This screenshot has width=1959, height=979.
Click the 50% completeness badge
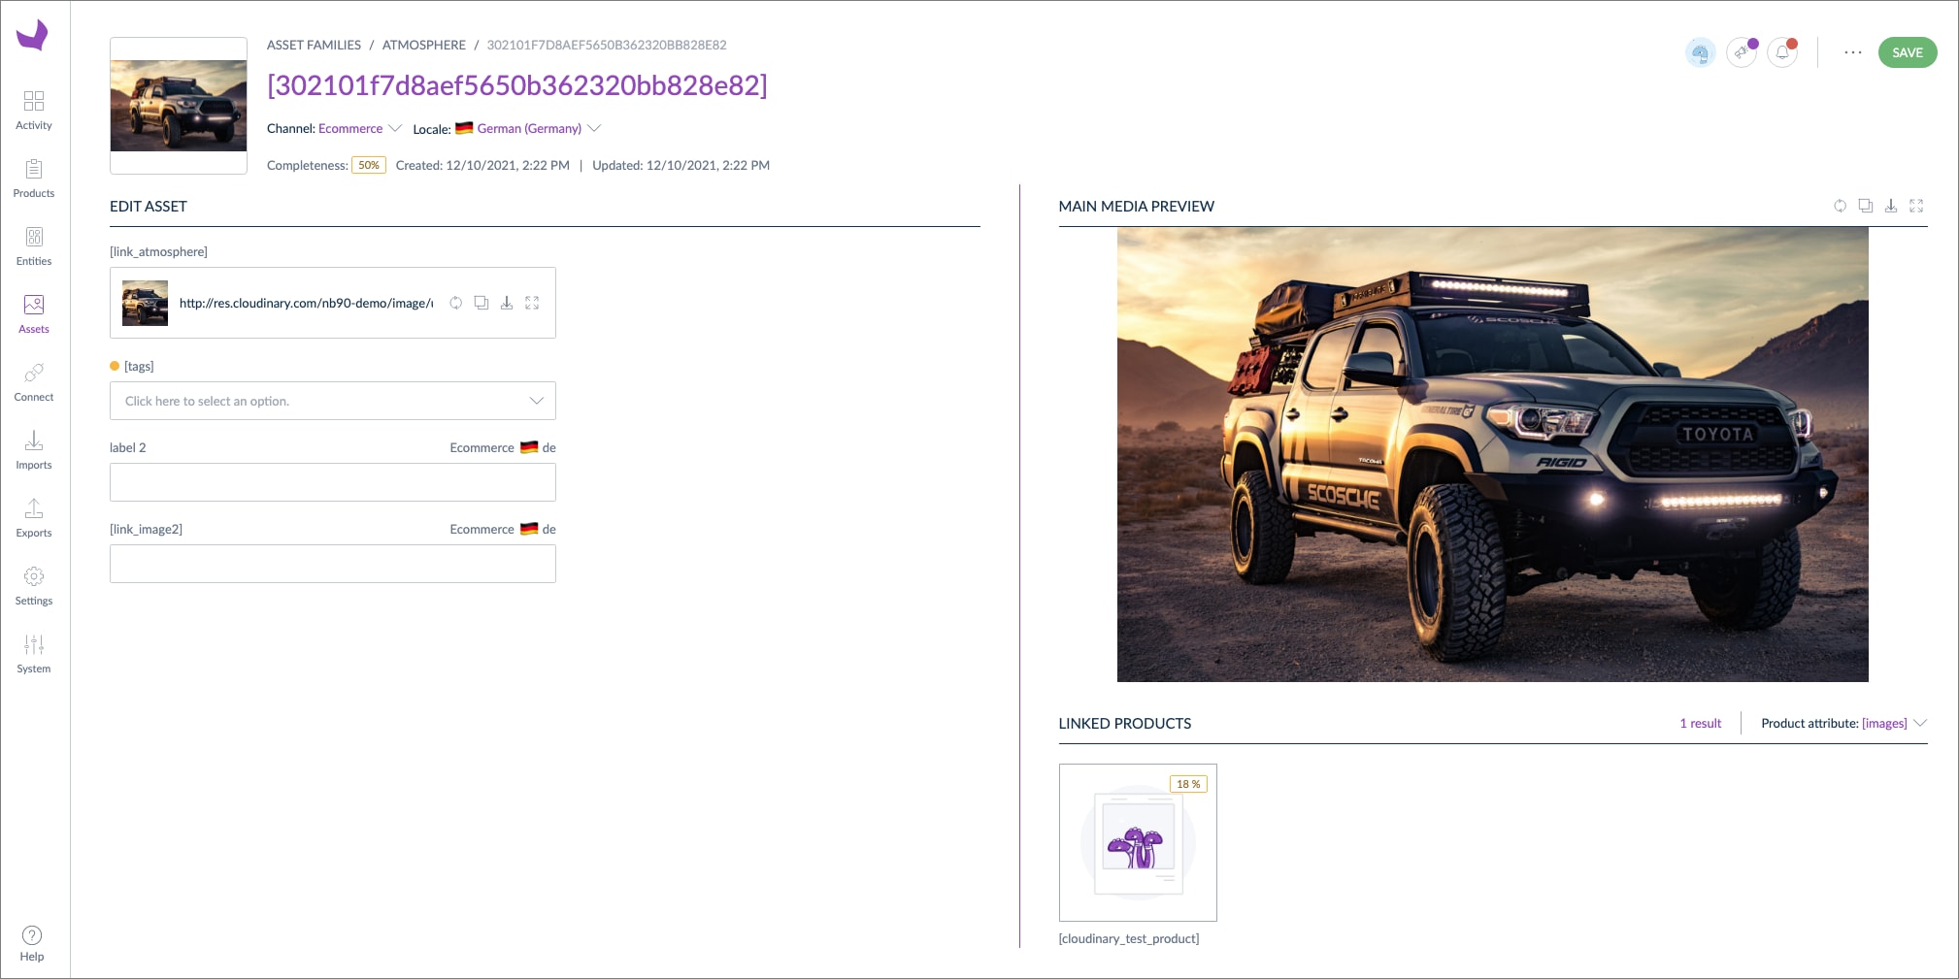pyautogui.click(x=369, y=165)
